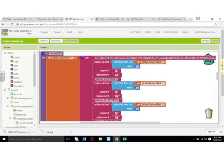Open Adobe Acrobat from the taskbar

(x=93, y=139)
